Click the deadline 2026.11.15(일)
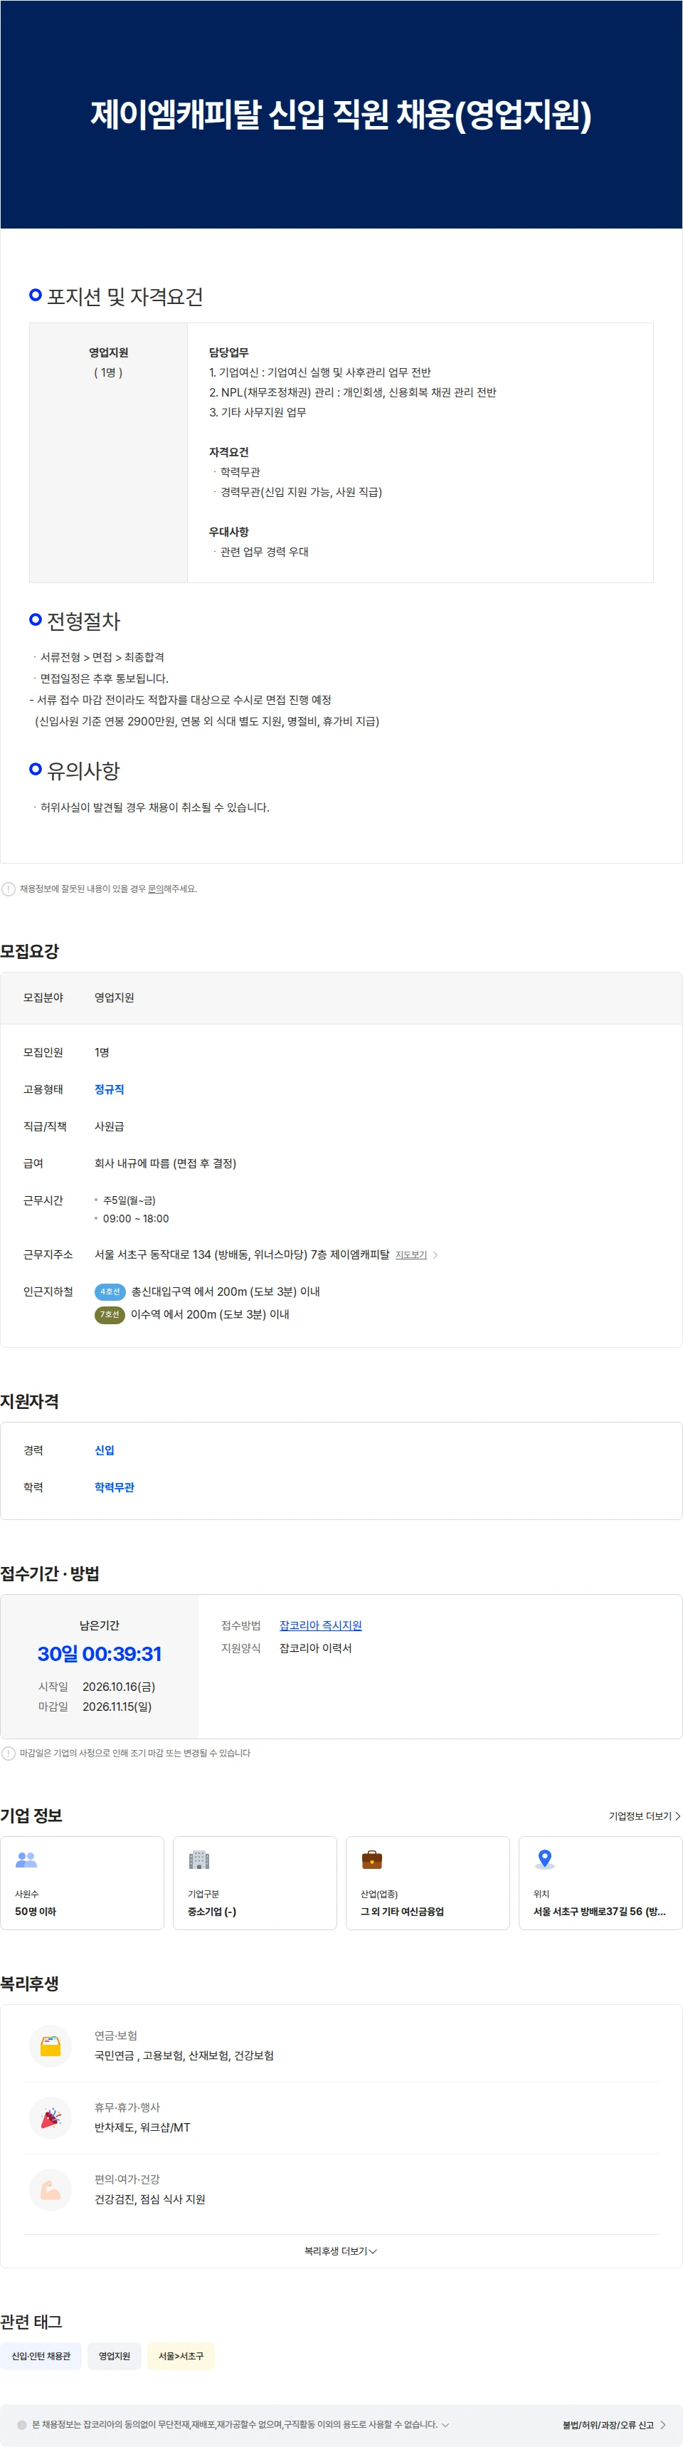 [117, 1706]
